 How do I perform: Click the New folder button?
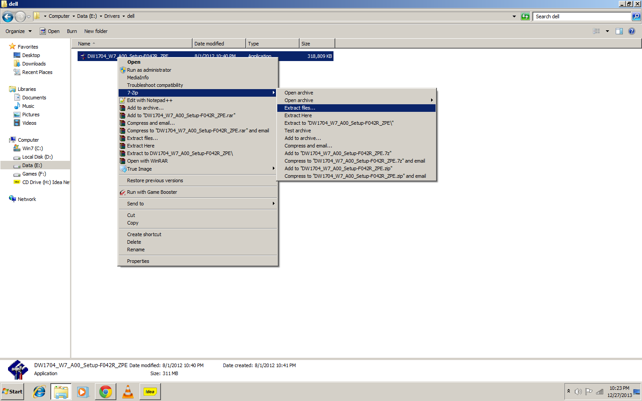96,31
